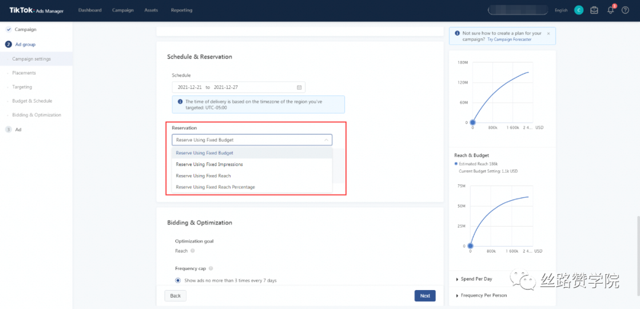This screenshot has width=640, height=309.
Task: Choose Reserve Using Fixed Impressions option
Action: coord(209,164)
